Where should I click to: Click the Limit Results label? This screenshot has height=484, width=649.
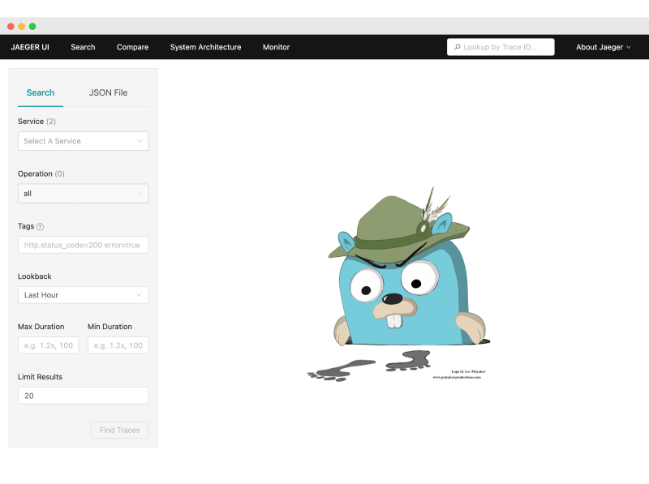pyautogui.click(x=40, y=377)
